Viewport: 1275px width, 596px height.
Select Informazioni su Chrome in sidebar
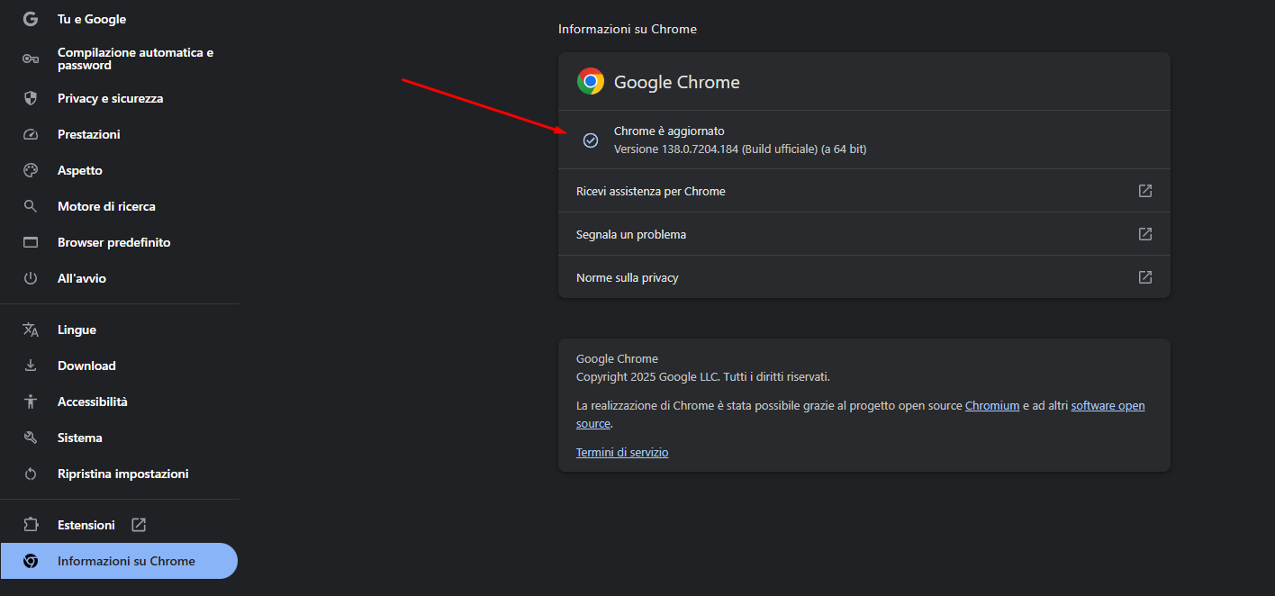[x=119, y=561]
